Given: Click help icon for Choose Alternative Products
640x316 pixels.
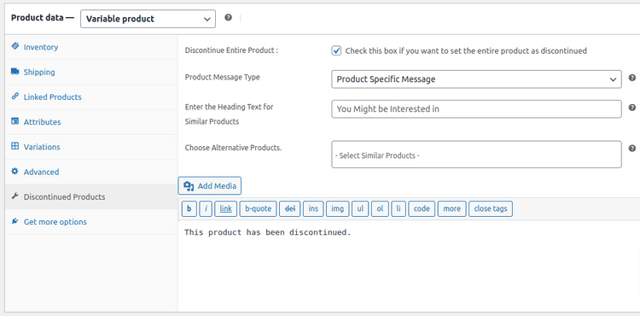Looking at the screenshot, I should point(631,149).
